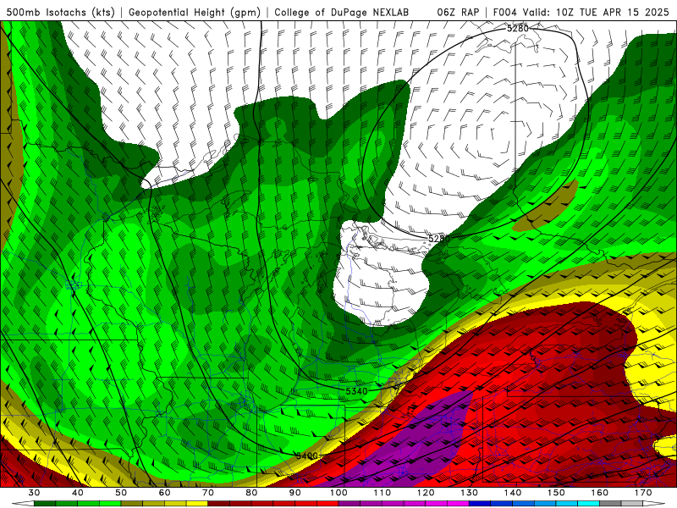The height and width of the screenshot is (508, 677).
Task: Click the color bar label 70
Action: point(208,493)
